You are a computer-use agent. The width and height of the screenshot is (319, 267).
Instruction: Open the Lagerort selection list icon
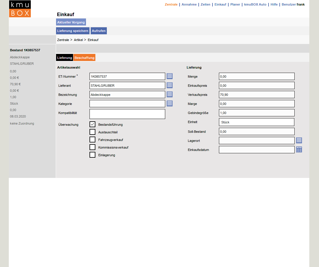(299, 140)
